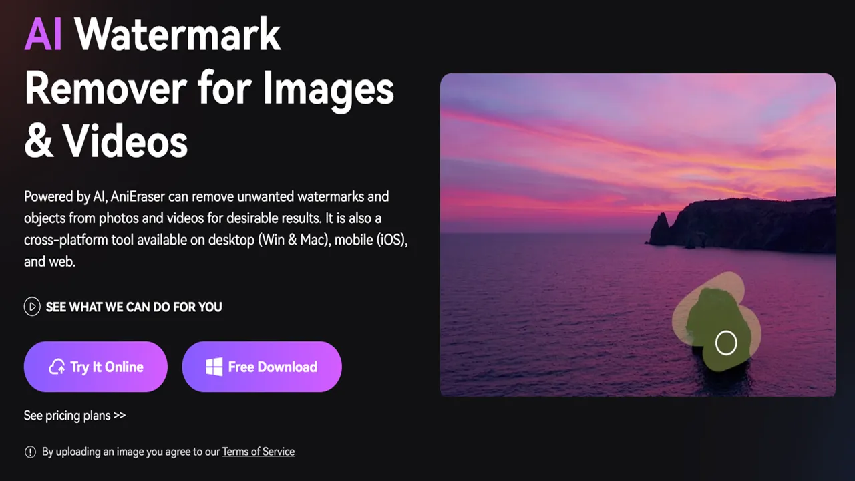Click the Try It Online button
The width and height of the screenshot is (855, 481).
(x=96, y=367)
